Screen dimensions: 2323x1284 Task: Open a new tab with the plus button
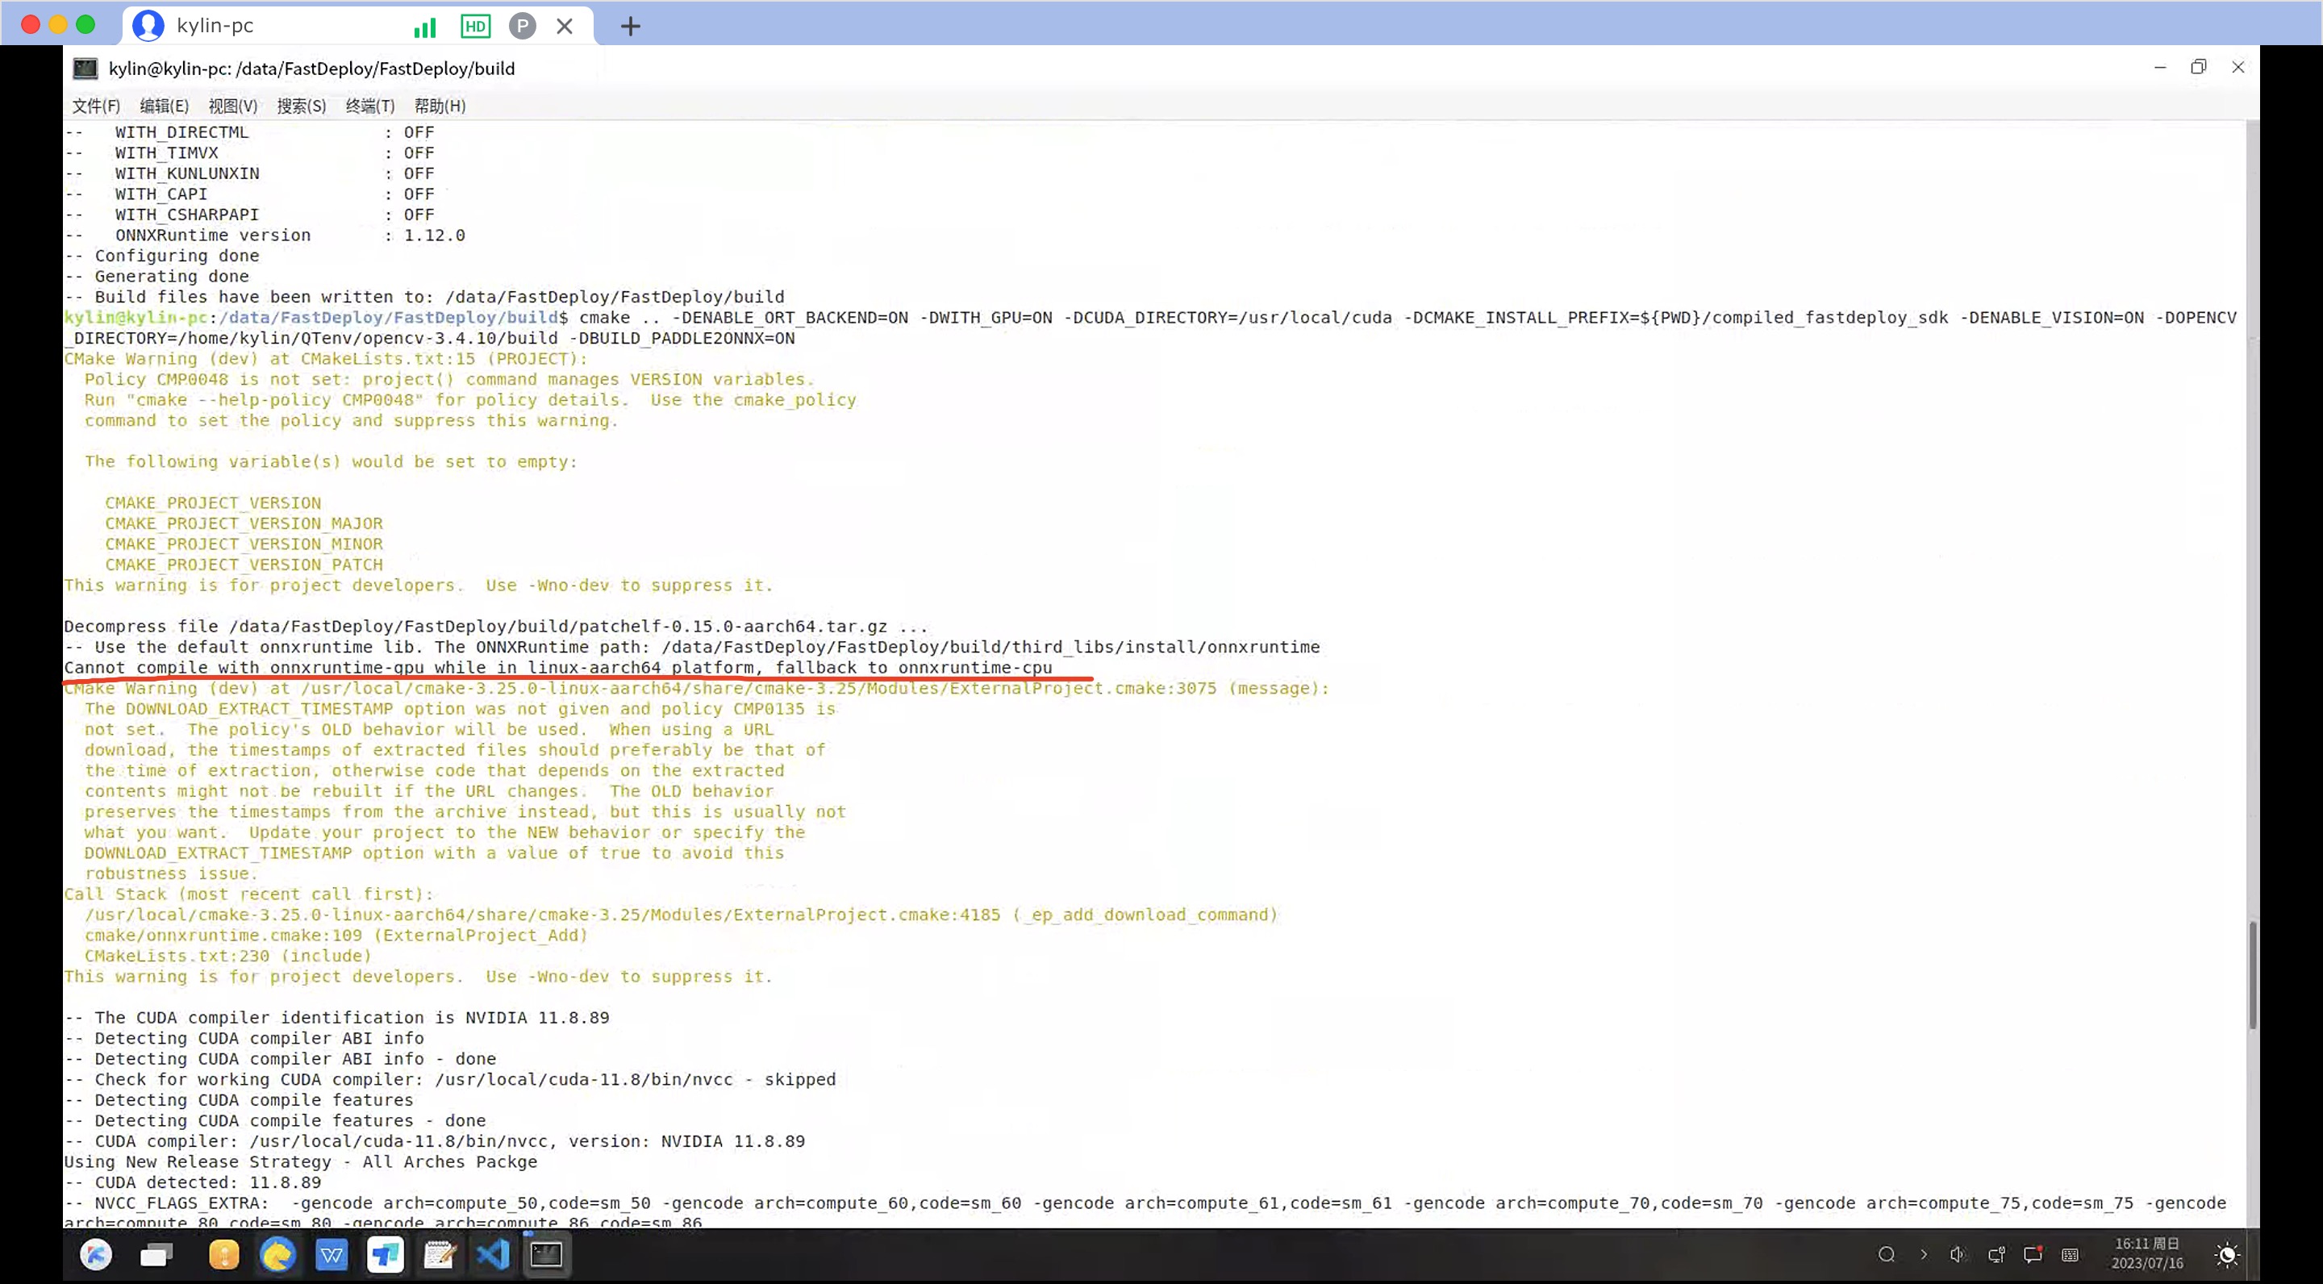point(629,26)
